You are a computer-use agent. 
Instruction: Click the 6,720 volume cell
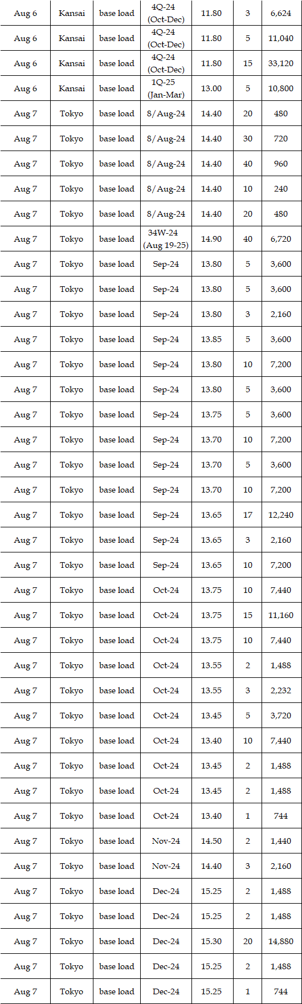[x=281, y=239]
